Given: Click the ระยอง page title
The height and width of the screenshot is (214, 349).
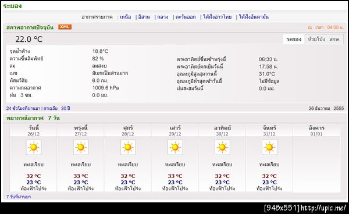Looking at the screenshot, I should (x=12, y=6).
